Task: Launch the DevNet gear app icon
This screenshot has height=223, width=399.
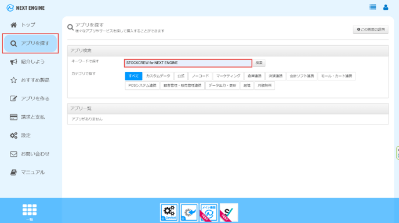Action: pyautogui.click(x=169, y=213)
